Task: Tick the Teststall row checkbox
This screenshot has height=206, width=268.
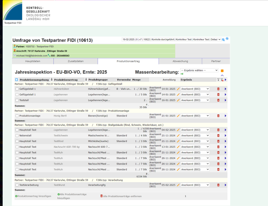Action: click(17, 100)
